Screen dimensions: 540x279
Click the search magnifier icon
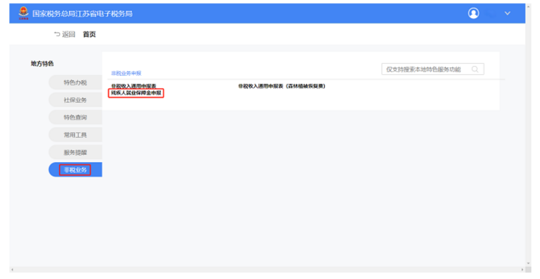click(475, 69)
